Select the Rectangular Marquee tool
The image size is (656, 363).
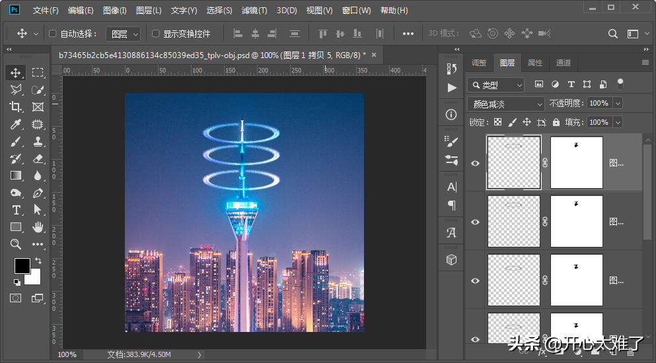click(38, 73)
